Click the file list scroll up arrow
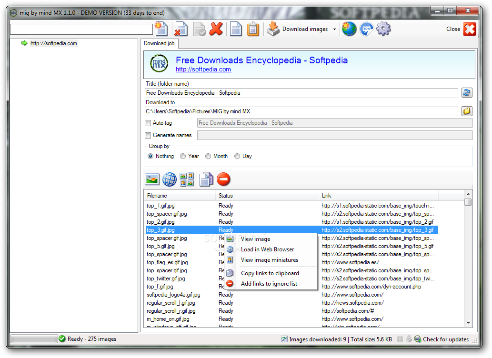 (x=468, y=195)
